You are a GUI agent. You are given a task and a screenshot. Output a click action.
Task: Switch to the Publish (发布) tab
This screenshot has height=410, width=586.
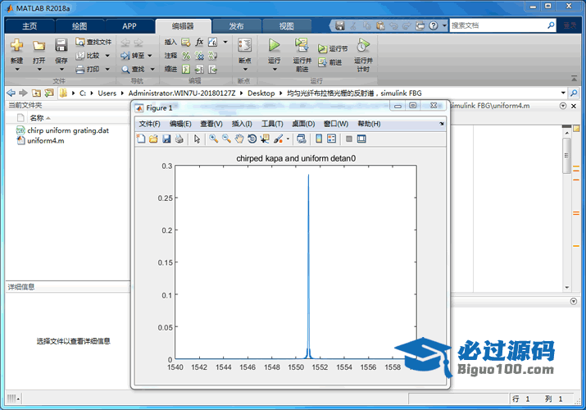236,26
